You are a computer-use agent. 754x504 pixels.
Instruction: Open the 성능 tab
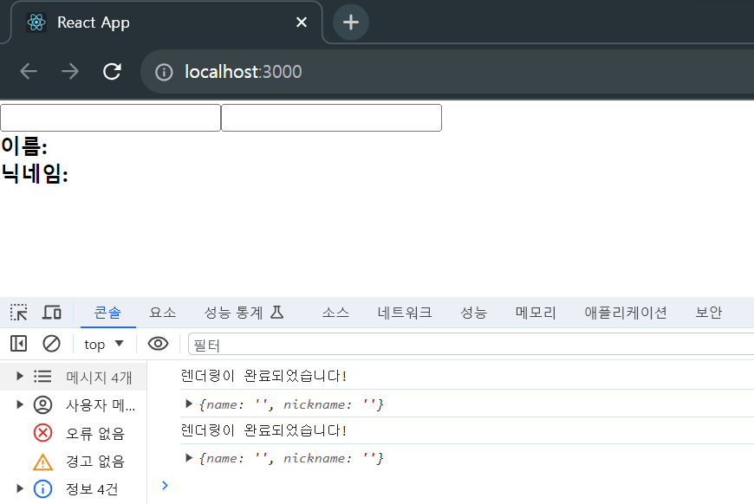[x=474, y=313]
